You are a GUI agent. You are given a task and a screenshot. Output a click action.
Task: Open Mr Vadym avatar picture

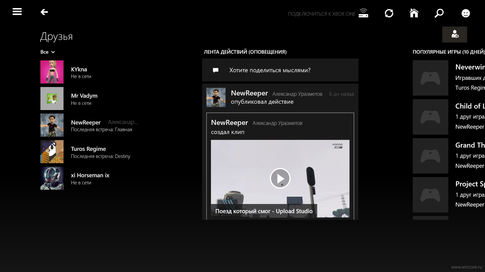[x=52, y=98]
